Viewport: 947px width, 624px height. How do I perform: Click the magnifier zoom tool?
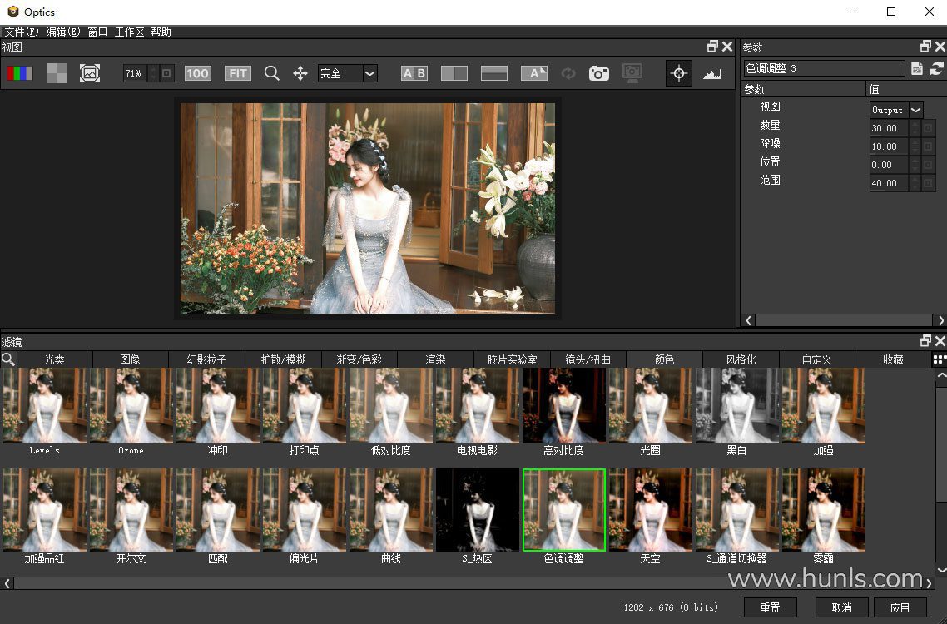[271, 73]
